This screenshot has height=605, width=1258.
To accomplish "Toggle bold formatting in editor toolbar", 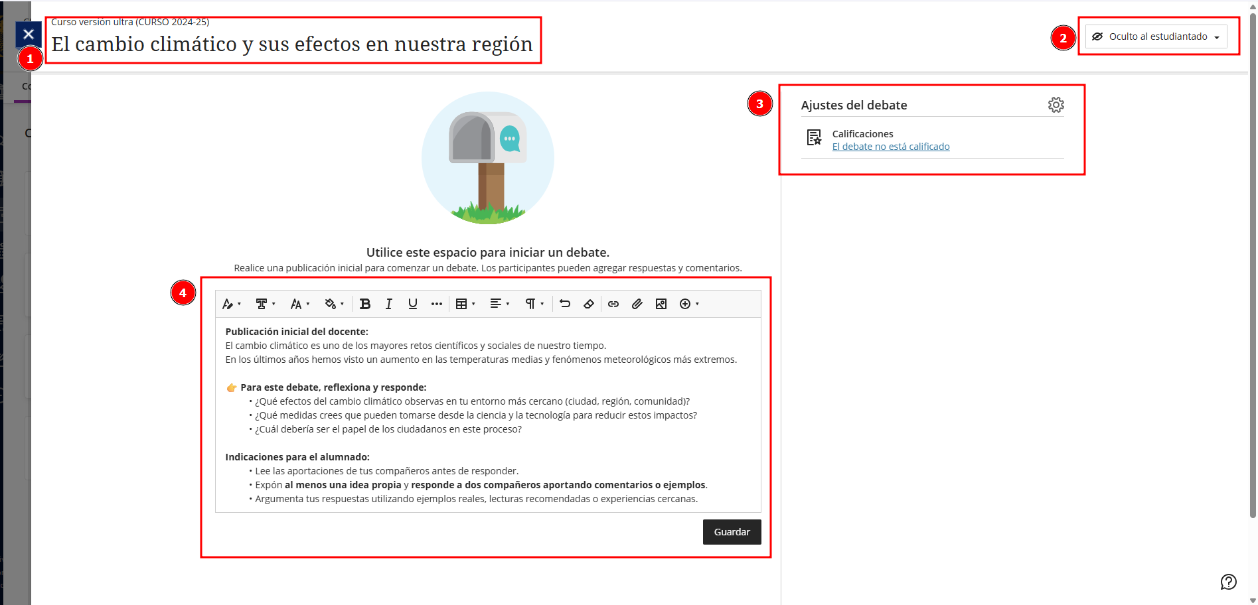I will tap(365, 304).
